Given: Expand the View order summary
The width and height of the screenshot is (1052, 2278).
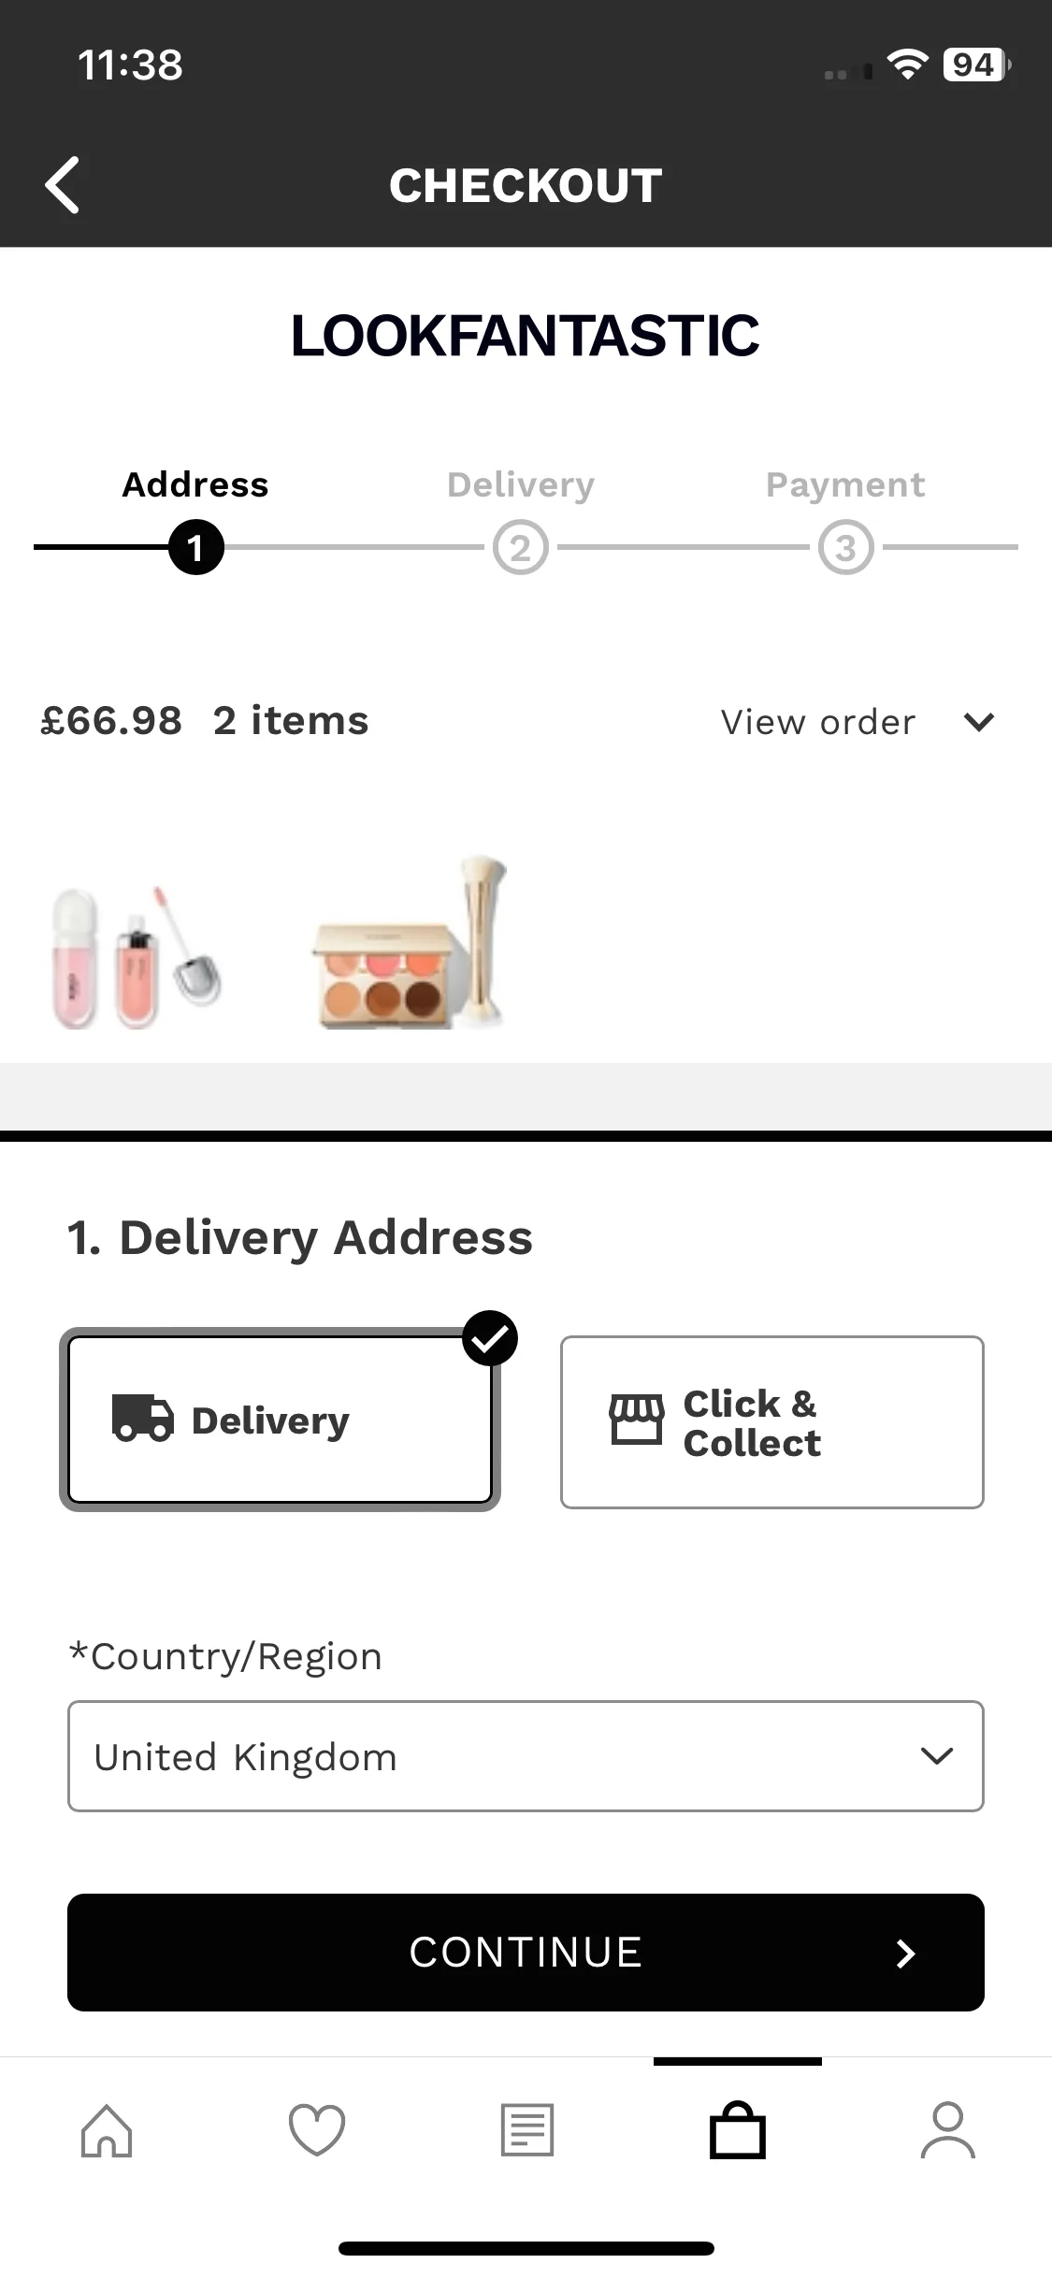Looking at the screenshot, I should click(818, 722).
